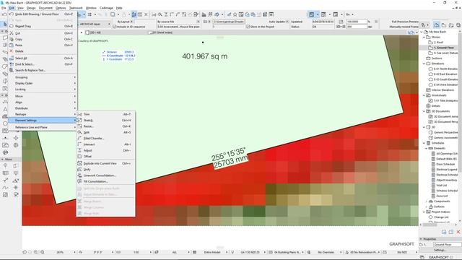Open Find & Select
Image resolution: width=462 pixels, height=260 pixels.
tap(42, 64)
